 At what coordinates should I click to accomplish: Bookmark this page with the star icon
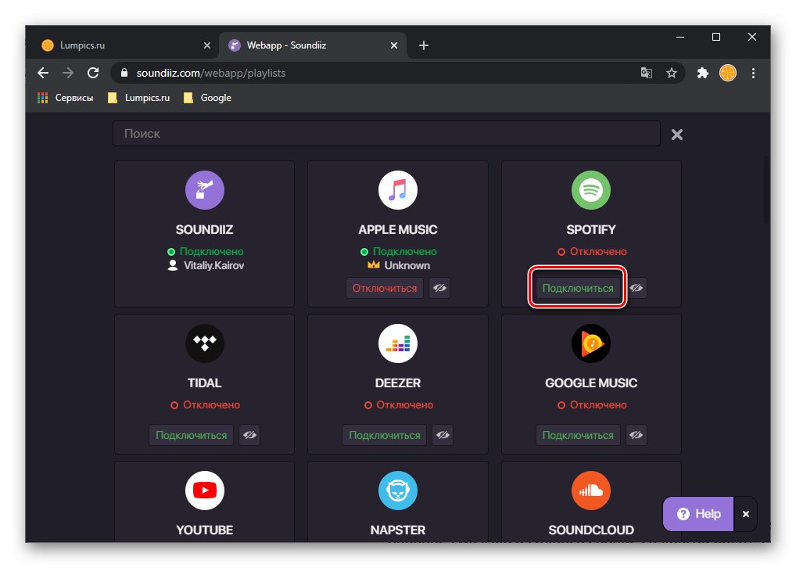pyautogui.click(x=672, y=74)
